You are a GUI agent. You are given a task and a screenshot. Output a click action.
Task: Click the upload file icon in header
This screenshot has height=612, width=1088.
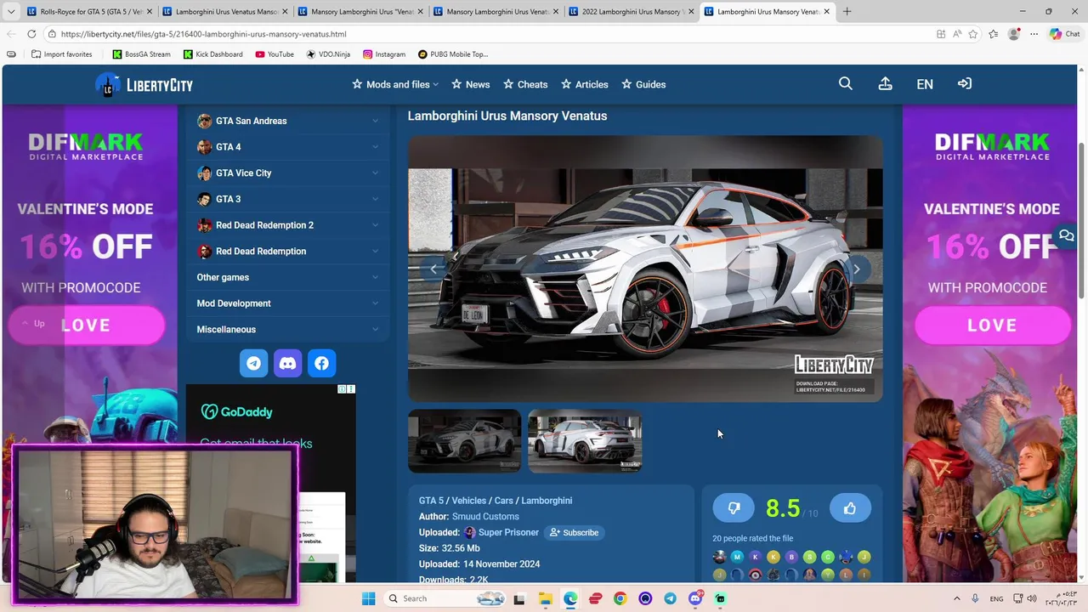click(885, 83)
